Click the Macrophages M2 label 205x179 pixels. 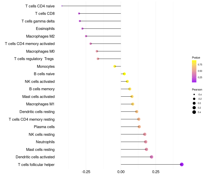(x=40, y=36)
